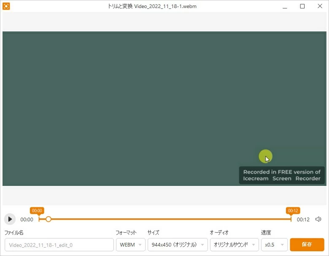This screenshot has width=329, height=256.
Task: Expand the サイズ dropdown showing 944x450
Action: pyautogui.click(x=178, y=245)
